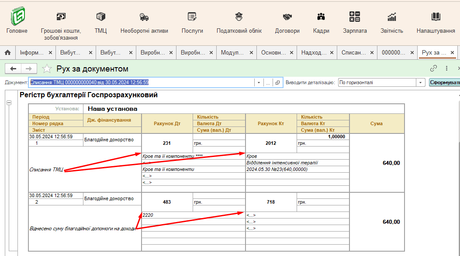Open Необоротні активи section
460x256 pixels.
[x=144, y=17]
